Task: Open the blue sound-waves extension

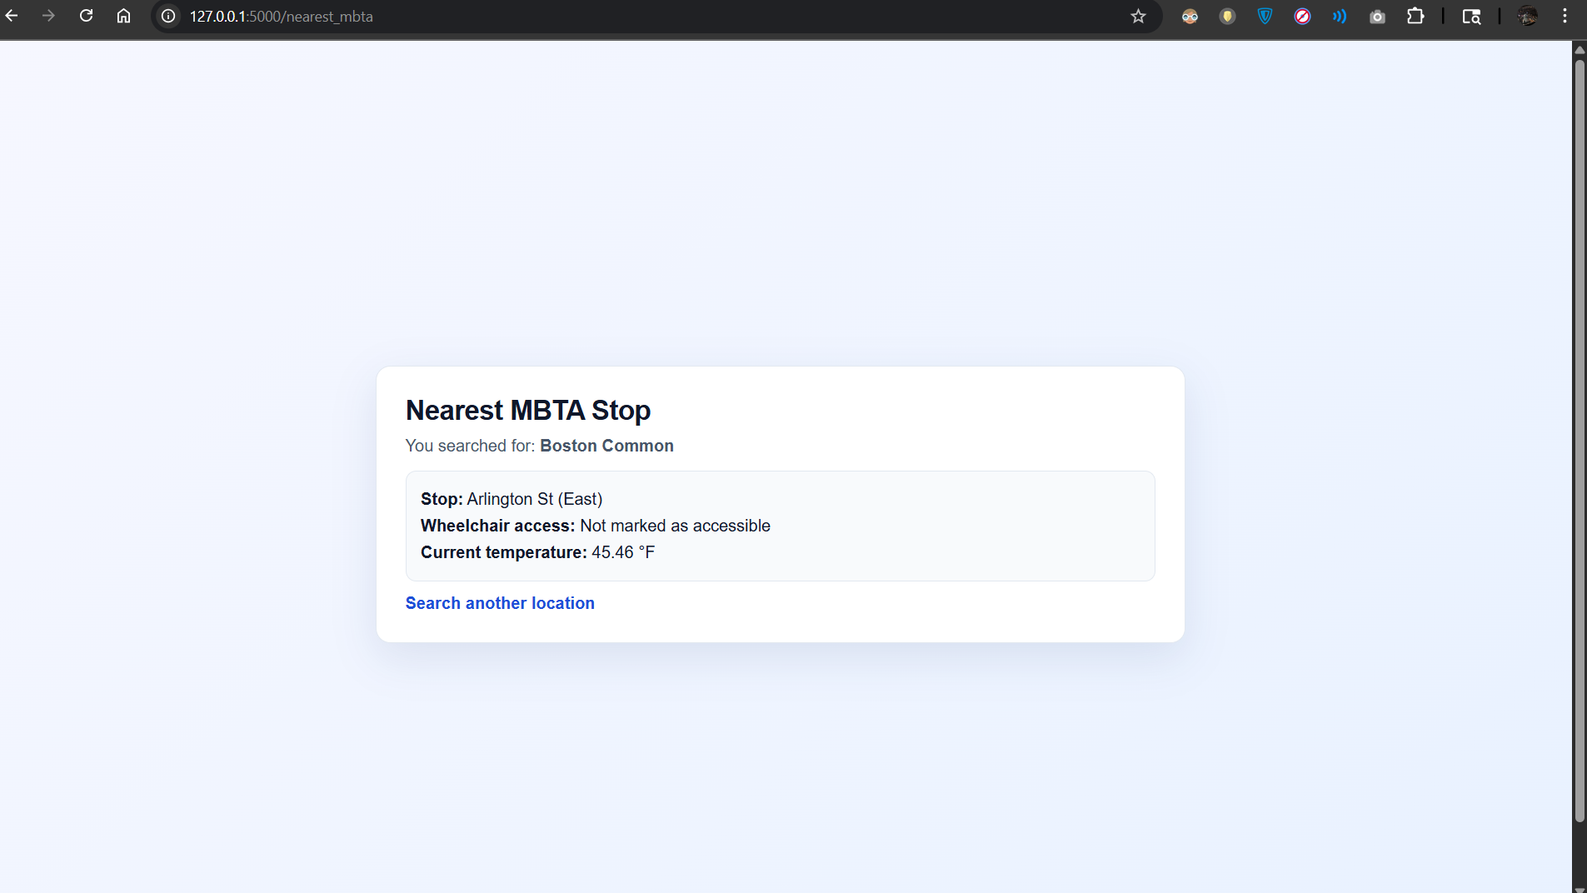Action: click(1340, 16)
